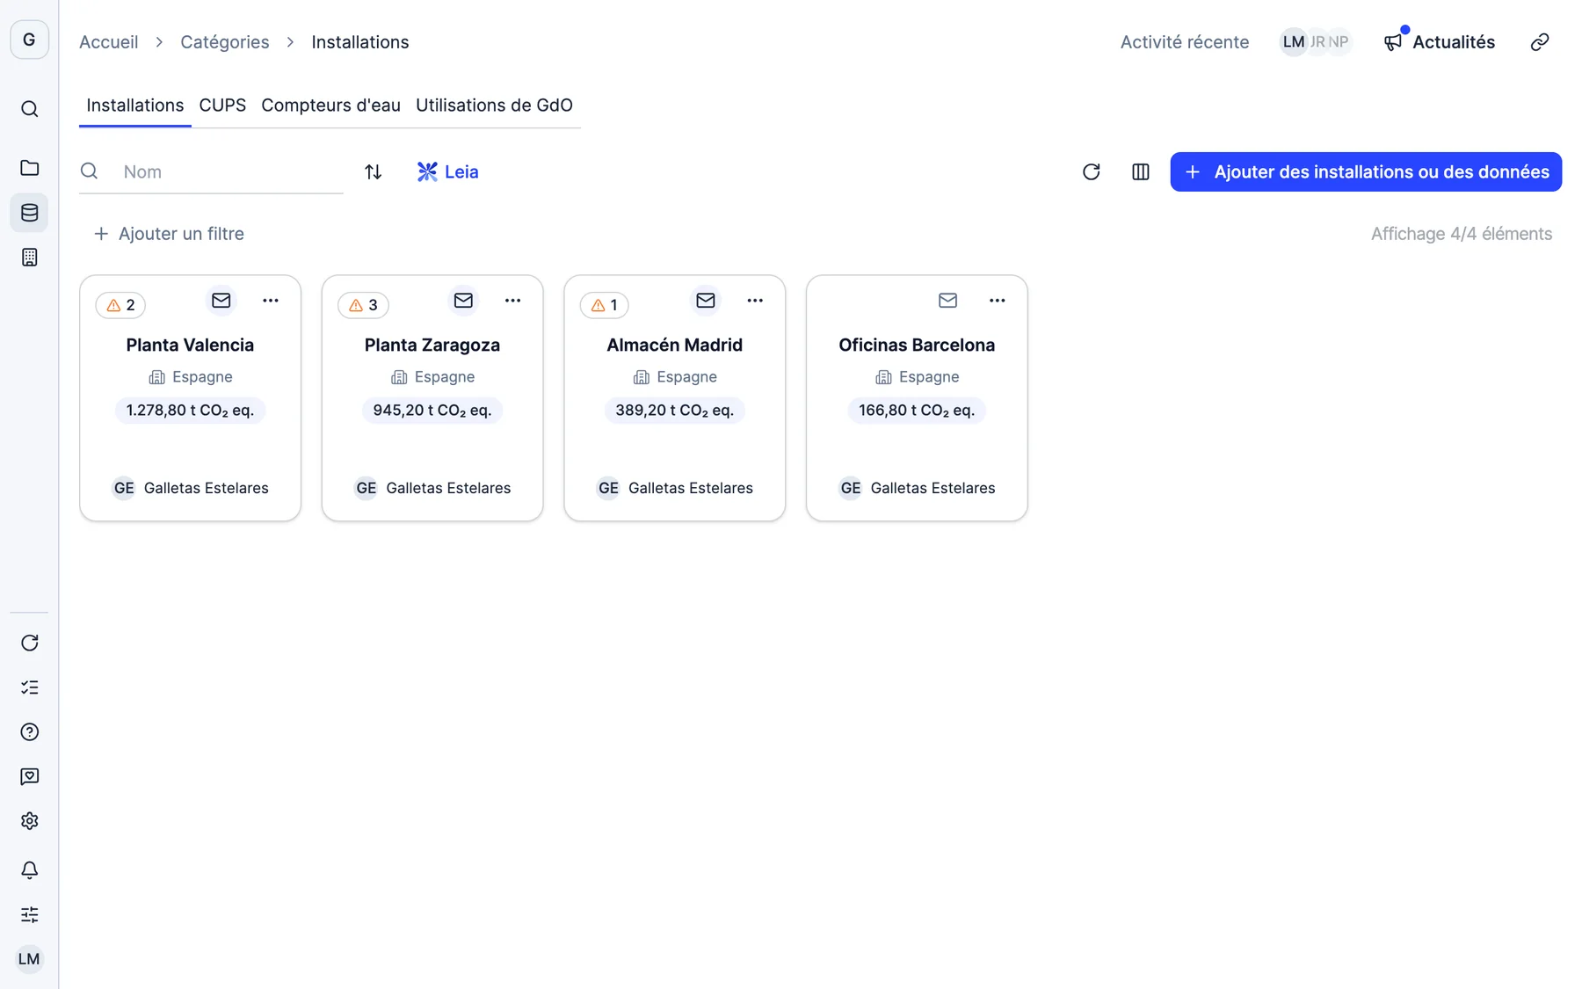
Task: Open the Almacén Madrid warning badge
Action: [605, 305]
